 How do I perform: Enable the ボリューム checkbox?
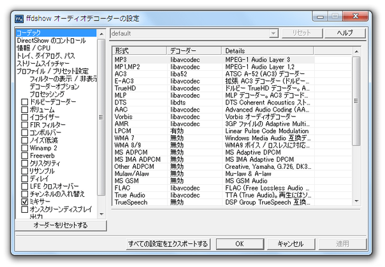click(x=25, y=110)
